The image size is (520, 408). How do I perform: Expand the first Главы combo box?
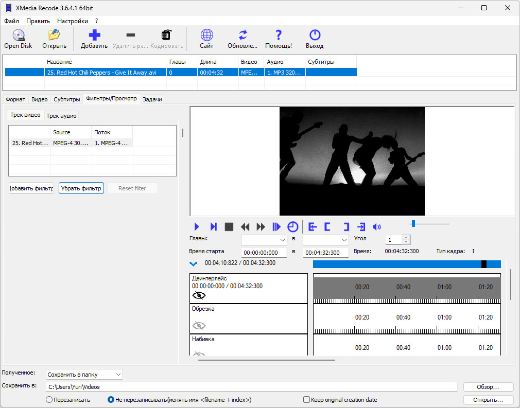264,240
